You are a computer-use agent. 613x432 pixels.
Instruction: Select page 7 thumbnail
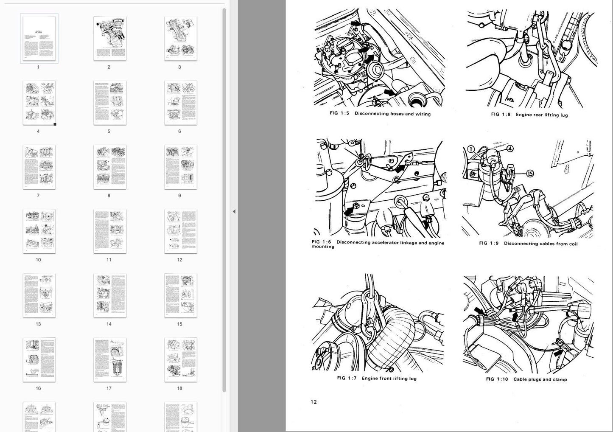(x=39, y=167)
